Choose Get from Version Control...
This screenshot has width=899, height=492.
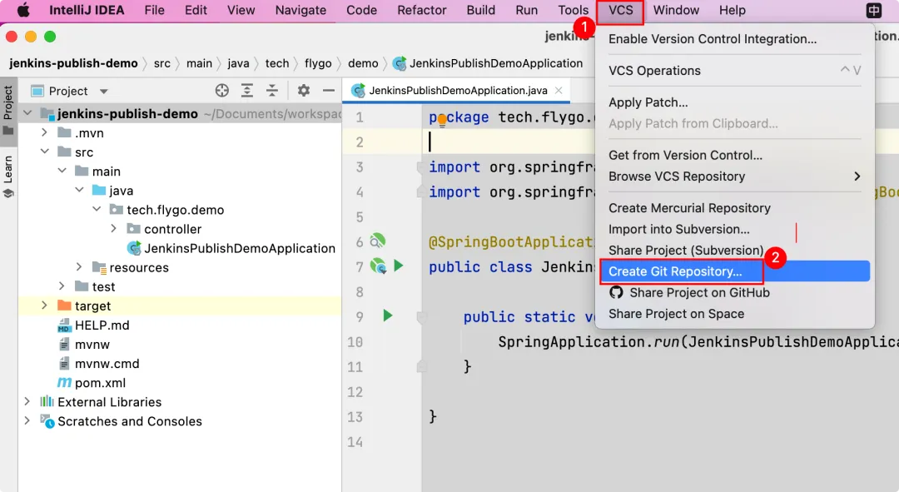[734, 155]
